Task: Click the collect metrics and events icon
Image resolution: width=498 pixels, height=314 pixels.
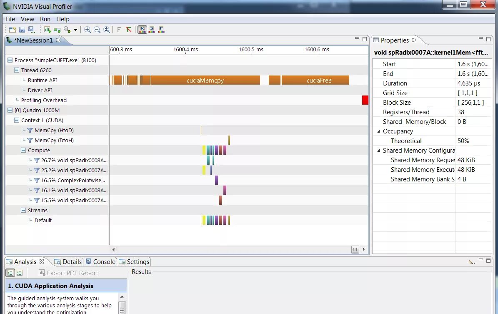Action: (x=57, y=30)
